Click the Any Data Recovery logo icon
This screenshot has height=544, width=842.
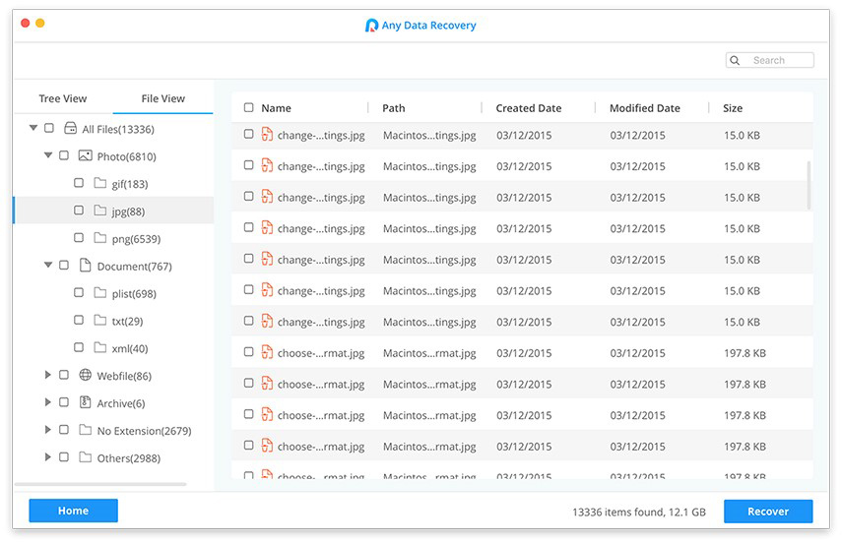pos(371,26)
